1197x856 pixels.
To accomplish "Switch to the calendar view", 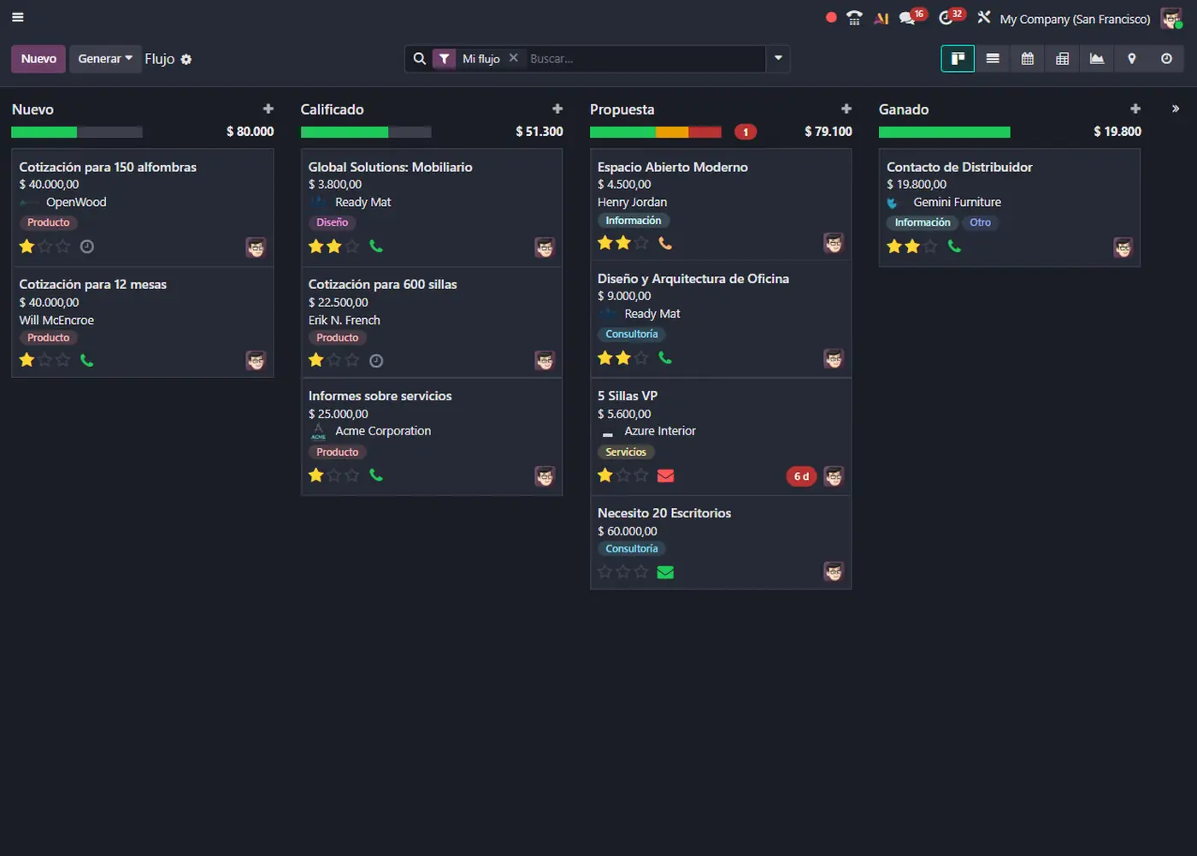I will point(1027,59).
